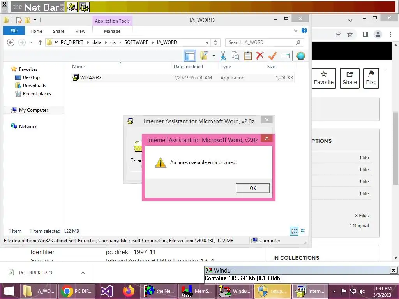The image size is (399, 299).
Task: Click the Flag button on the browser page
Action: click(371, 78)
